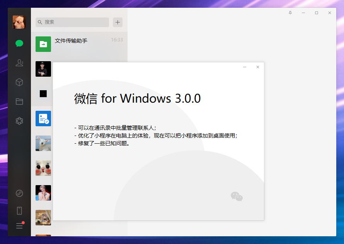Open chat with blue document checkmark icon
Screen dimensions: 344x244
(43, 119)
